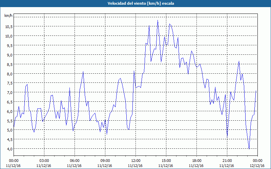Click the 5,0 y-axis label

pyautogui.click(x=9, y=130)
